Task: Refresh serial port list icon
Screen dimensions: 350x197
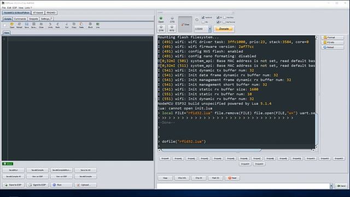Action: [x=197, y=20]
